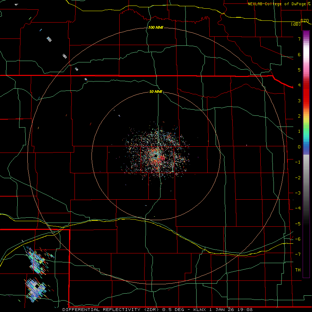312x312 pixels.
Task: Click the TH label on the scale
Action: coord(298,270)
